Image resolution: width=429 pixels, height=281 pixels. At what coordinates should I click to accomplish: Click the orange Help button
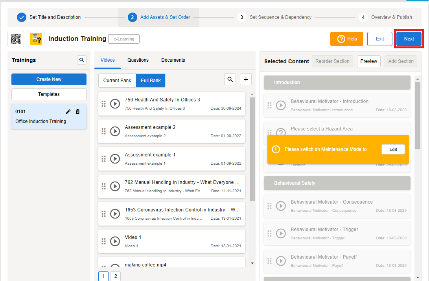point(347,39)
